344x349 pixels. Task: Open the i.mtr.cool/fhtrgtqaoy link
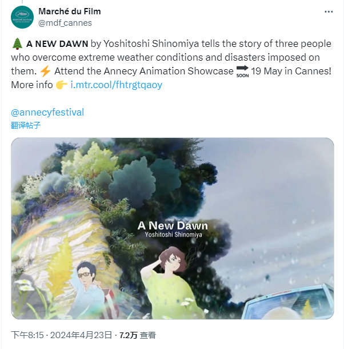117,85
